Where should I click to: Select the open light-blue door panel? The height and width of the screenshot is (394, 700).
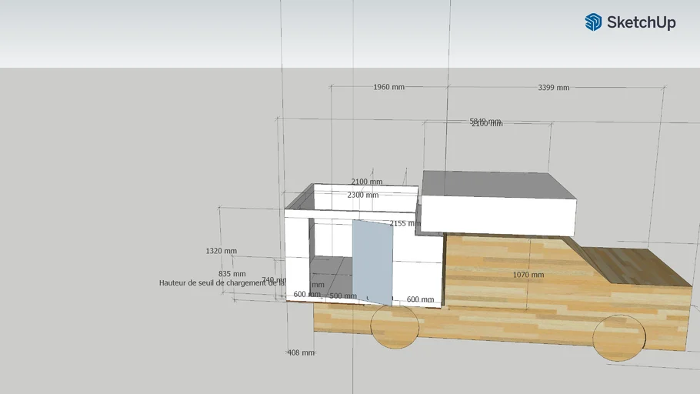coord(372,260)
